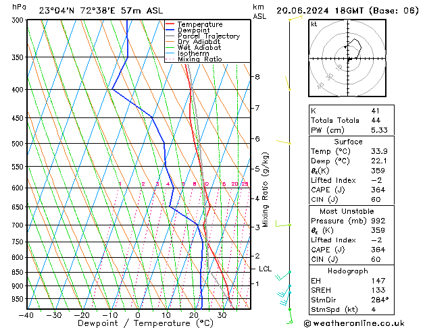Screen dimensions: 425x328
Task: Click the 'Isotherm' legend label
Action: click(193, 53)
